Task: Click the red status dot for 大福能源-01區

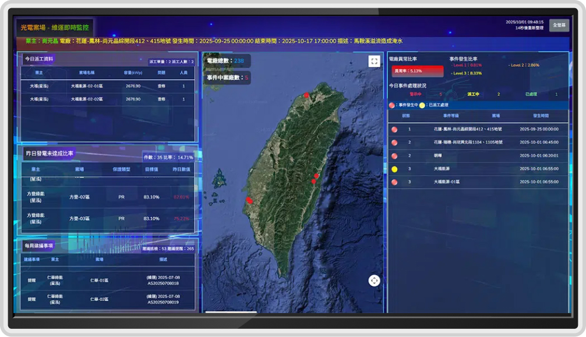Action: (394, 182)
